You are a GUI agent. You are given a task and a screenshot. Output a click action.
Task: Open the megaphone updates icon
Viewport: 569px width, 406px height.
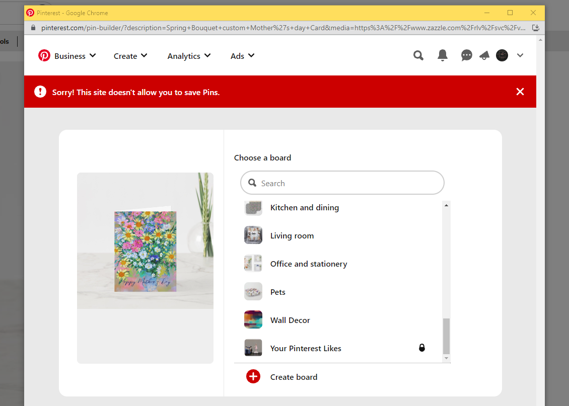(x=484, y=55)
